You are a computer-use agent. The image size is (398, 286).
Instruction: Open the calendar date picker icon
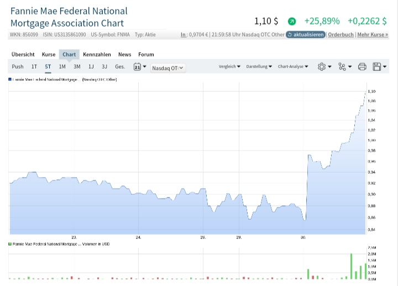pos(137,67)
